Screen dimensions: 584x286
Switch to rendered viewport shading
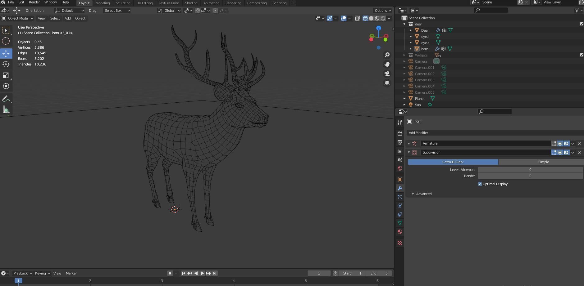click(383, 18)
